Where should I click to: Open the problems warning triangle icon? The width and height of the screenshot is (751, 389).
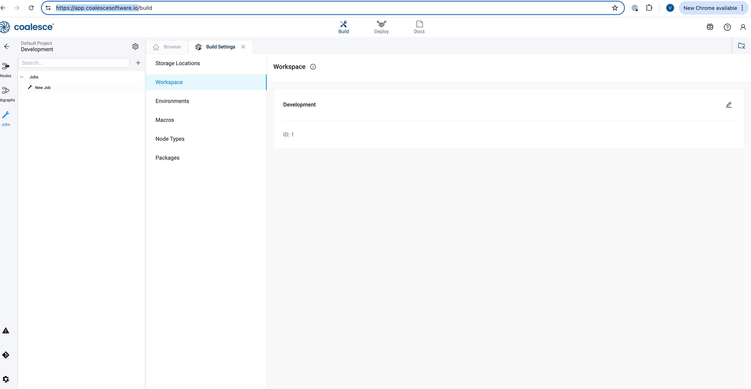click(x=6, y=331)
